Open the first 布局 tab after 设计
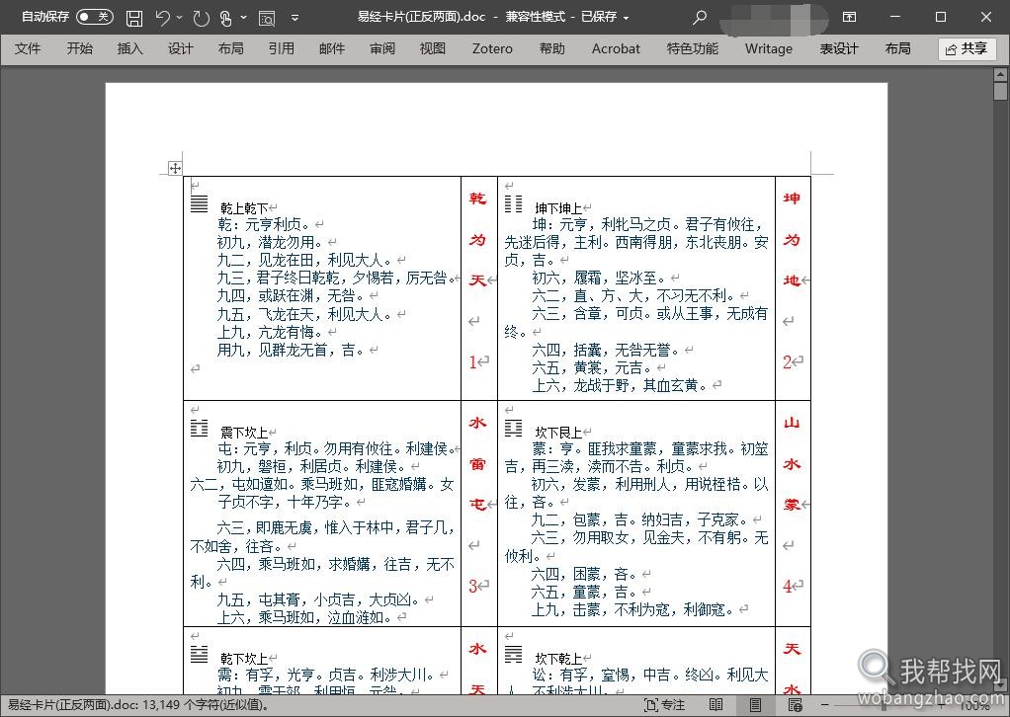This screenshot has width=1010, height=717. (230, 49)
